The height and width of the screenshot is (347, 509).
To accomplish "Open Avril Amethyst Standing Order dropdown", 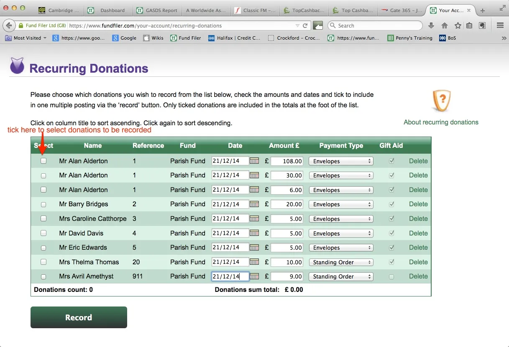I will [341, 276].
